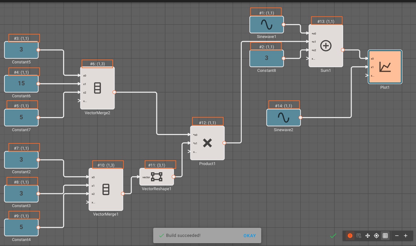Select the Constant2 block
Viewport: 416px width, 246px height.
[21, 160]
